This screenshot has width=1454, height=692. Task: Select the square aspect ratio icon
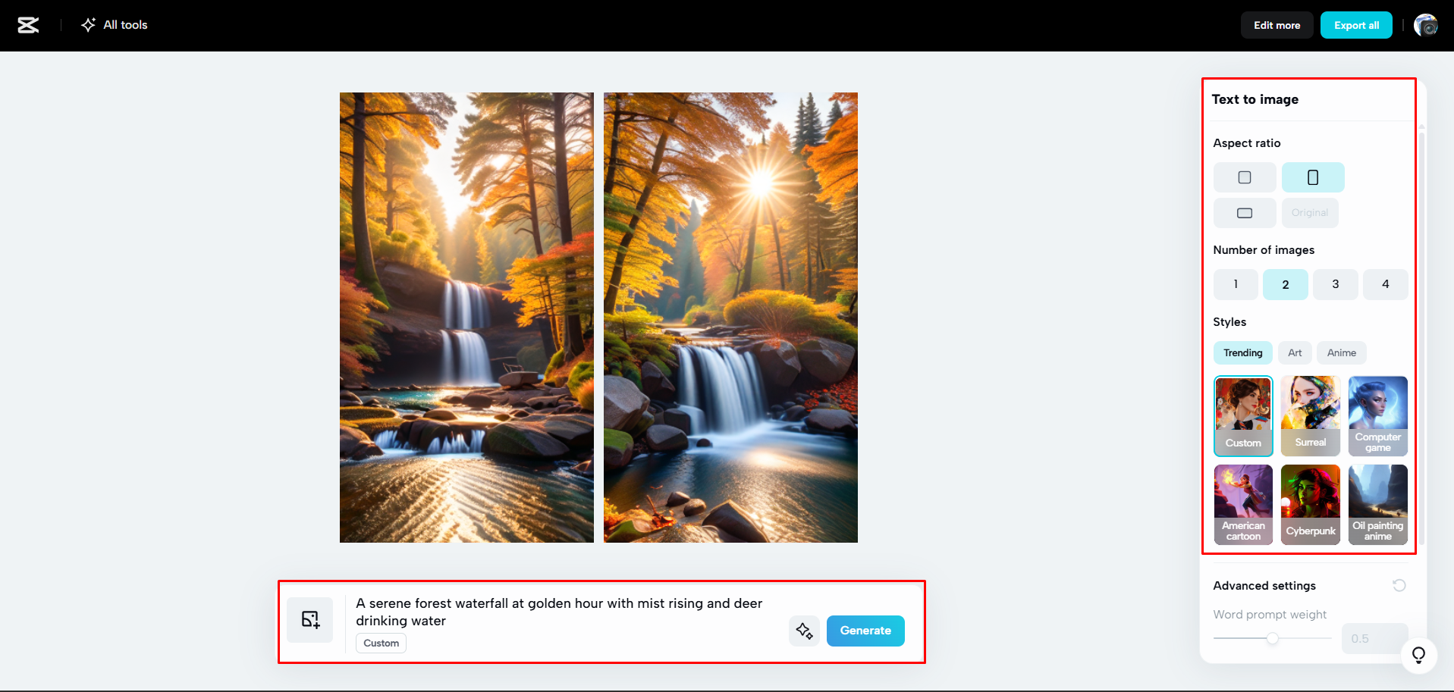[1244, 177]
